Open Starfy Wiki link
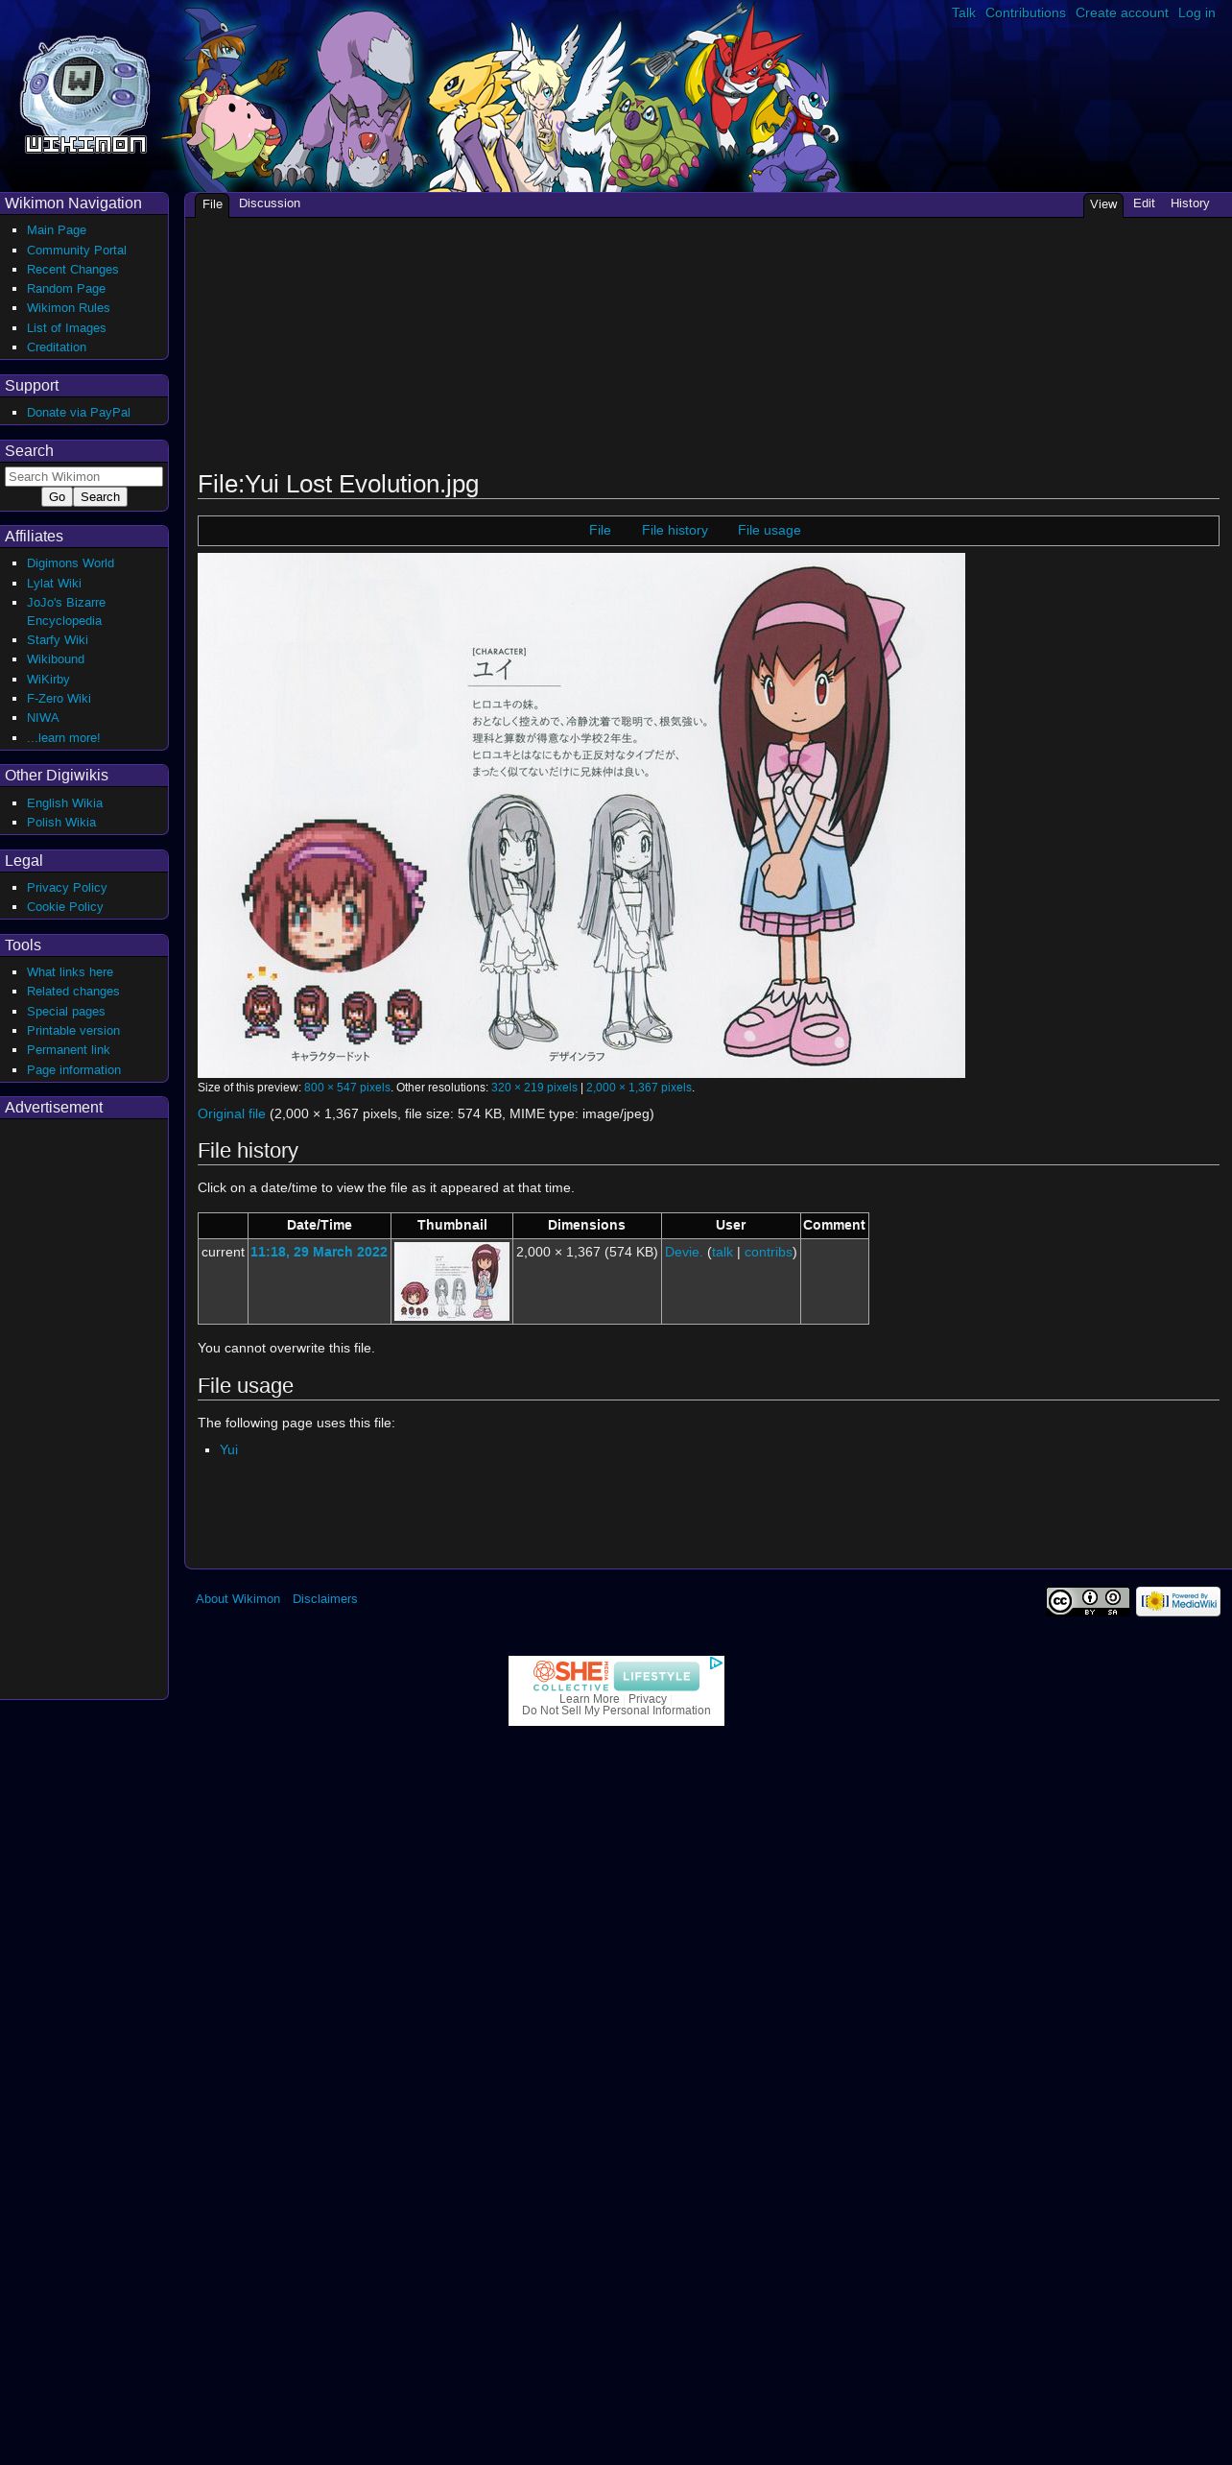Screen dimensions: 1232x2465 (58, 640)
